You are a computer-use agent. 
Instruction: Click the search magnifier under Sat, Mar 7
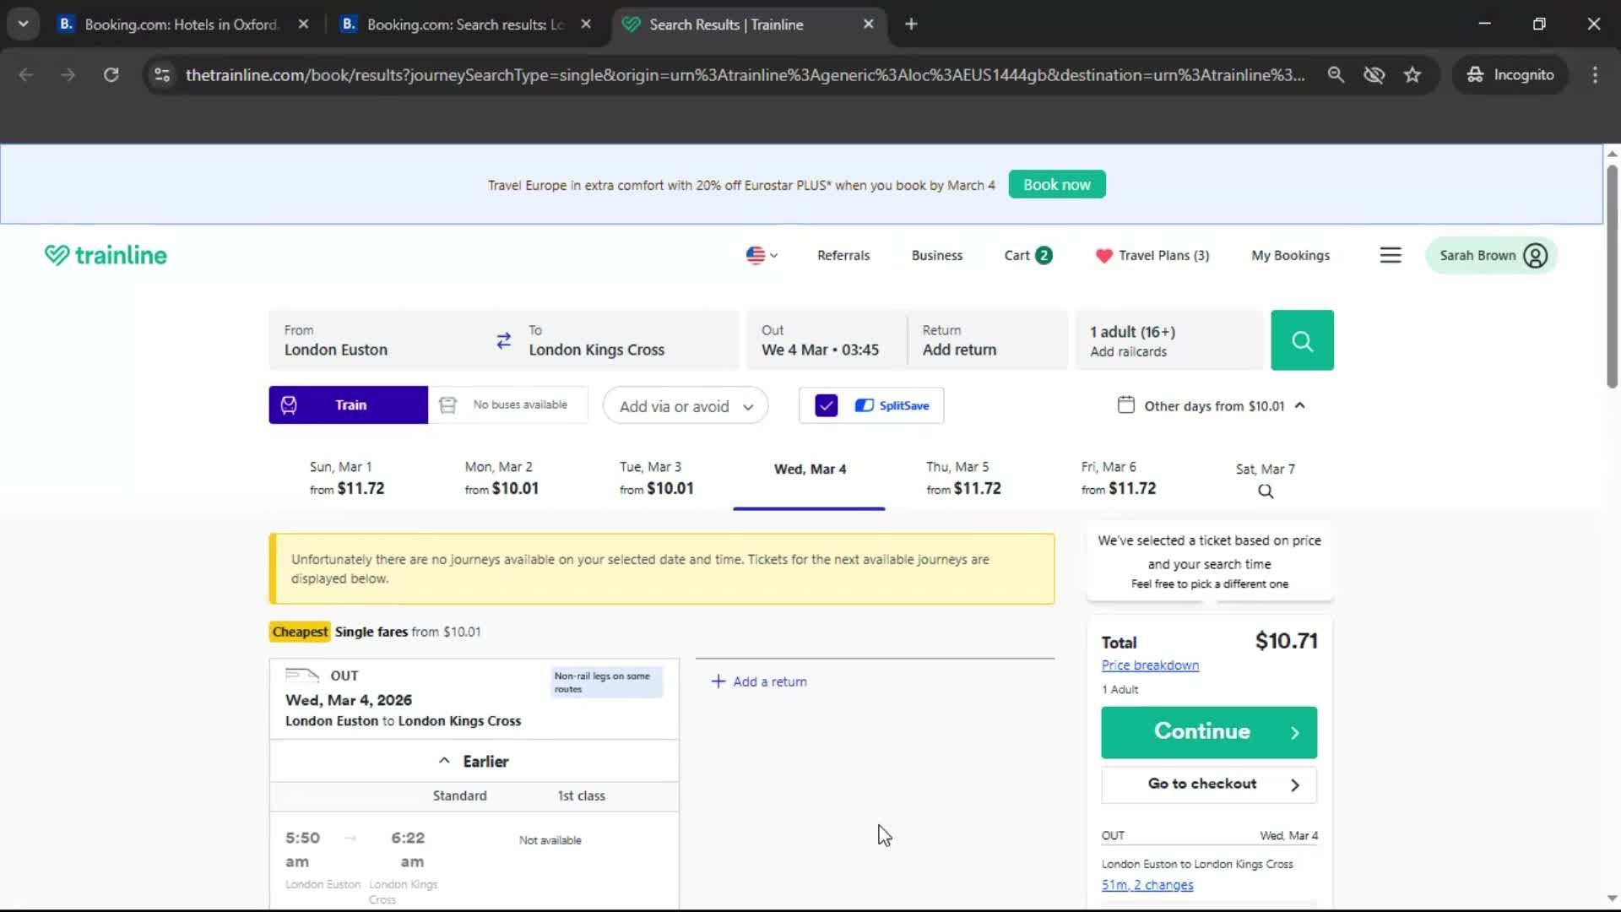1264,491
